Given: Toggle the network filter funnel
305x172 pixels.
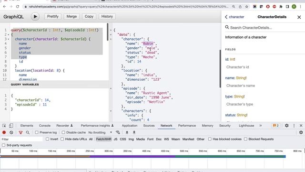Looking at the screenshot, I should click(x=20, y=132).
